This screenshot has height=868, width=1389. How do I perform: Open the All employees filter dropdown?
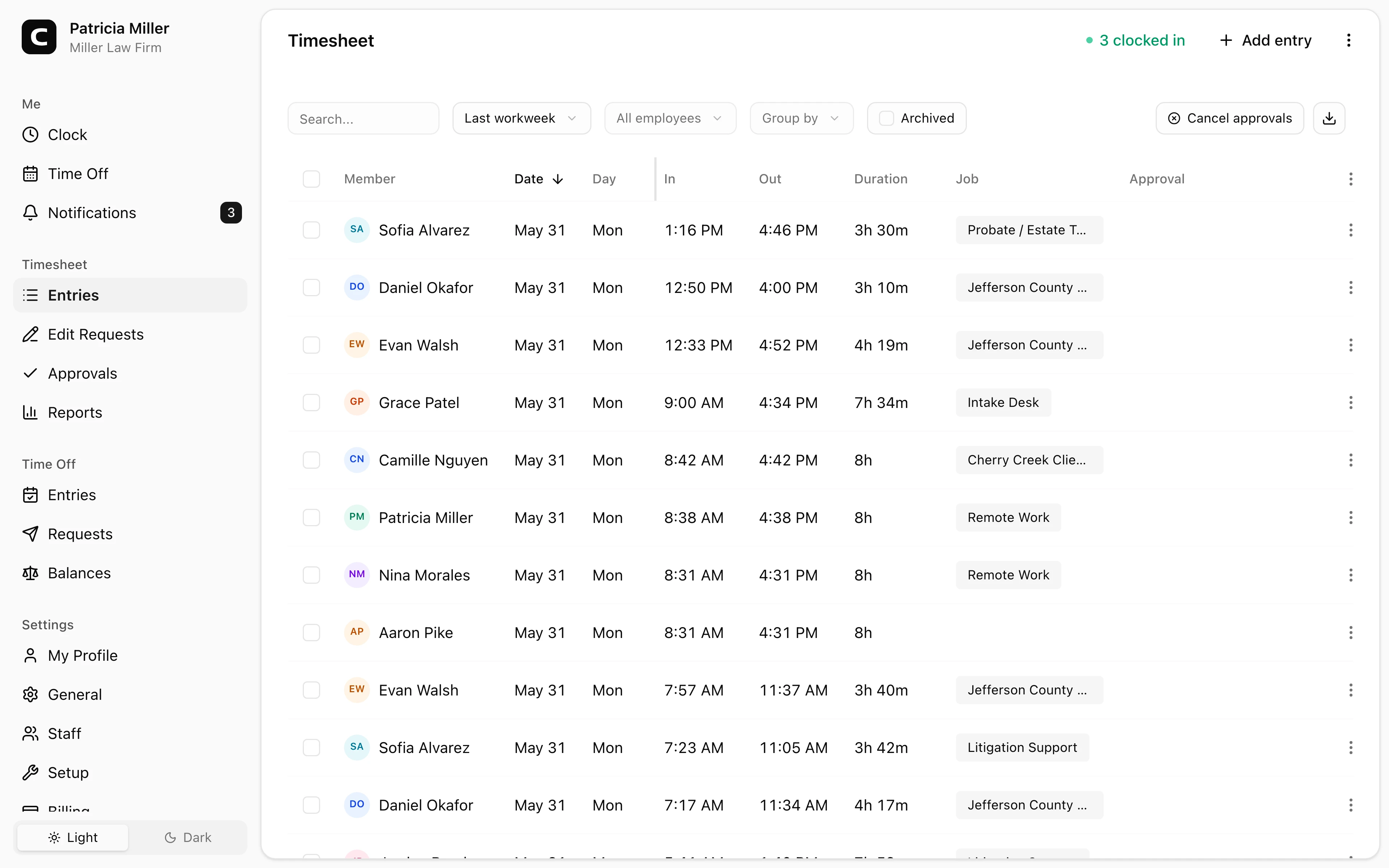(670, 118)
